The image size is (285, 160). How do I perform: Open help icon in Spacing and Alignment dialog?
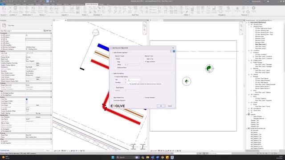point(174,52)
